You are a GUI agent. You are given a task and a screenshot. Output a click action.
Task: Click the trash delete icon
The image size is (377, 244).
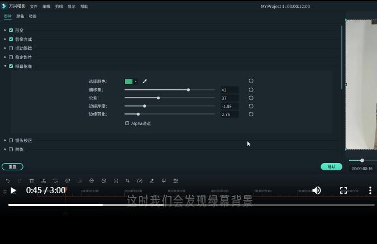click(x=31, y=181)
